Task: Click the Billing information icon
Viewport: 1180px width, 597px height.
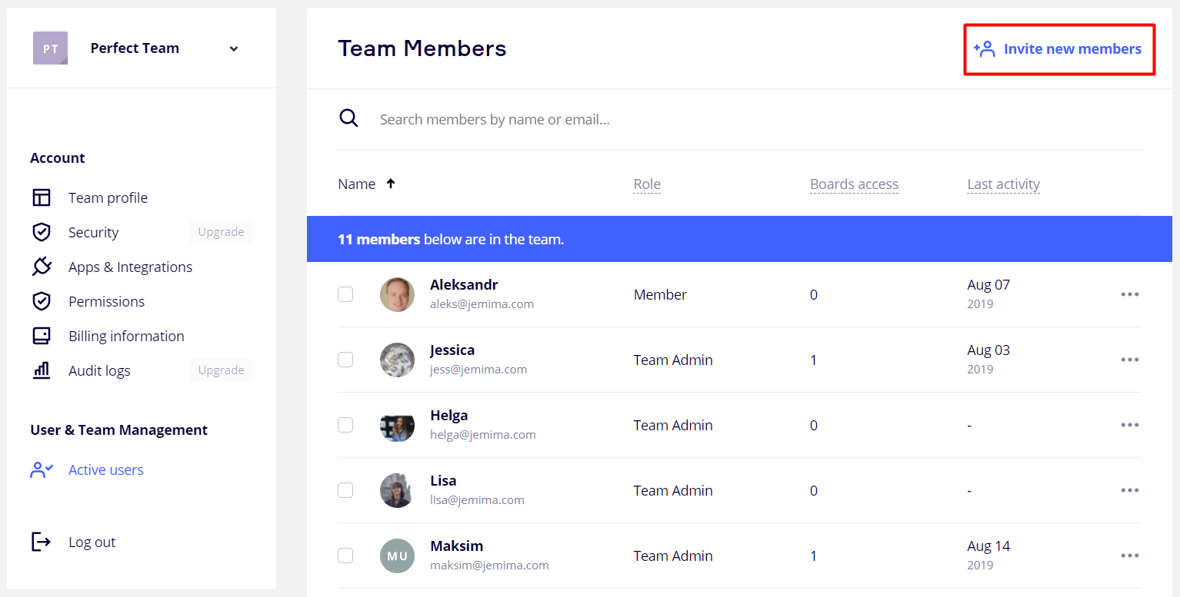Action: [42, 336]
